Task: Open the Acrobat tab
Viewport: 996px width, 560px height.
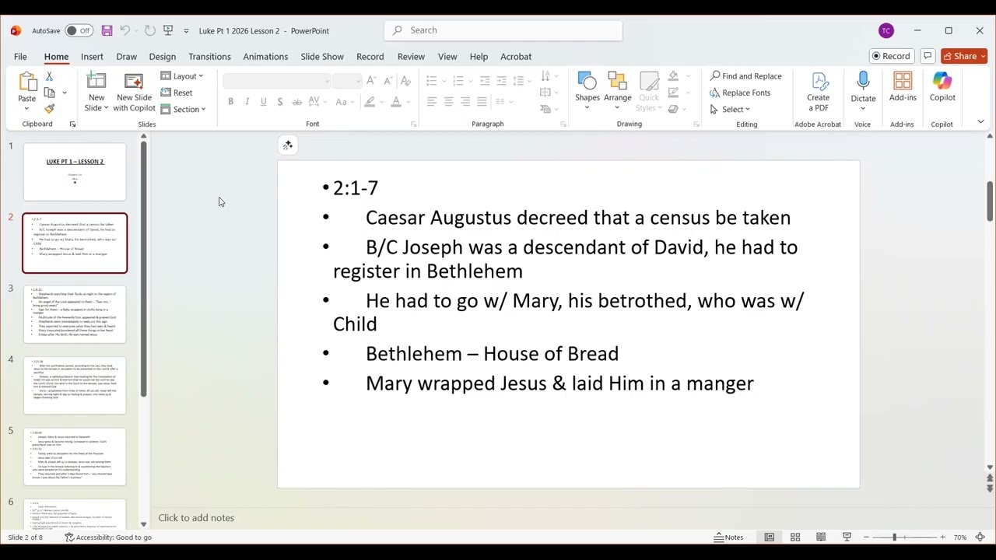Action: pyautogui.click(x=516, y=56)
